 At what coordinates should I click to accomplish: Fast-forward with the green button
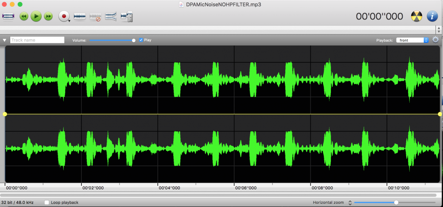pyautogui.click(x=48, y=16)
